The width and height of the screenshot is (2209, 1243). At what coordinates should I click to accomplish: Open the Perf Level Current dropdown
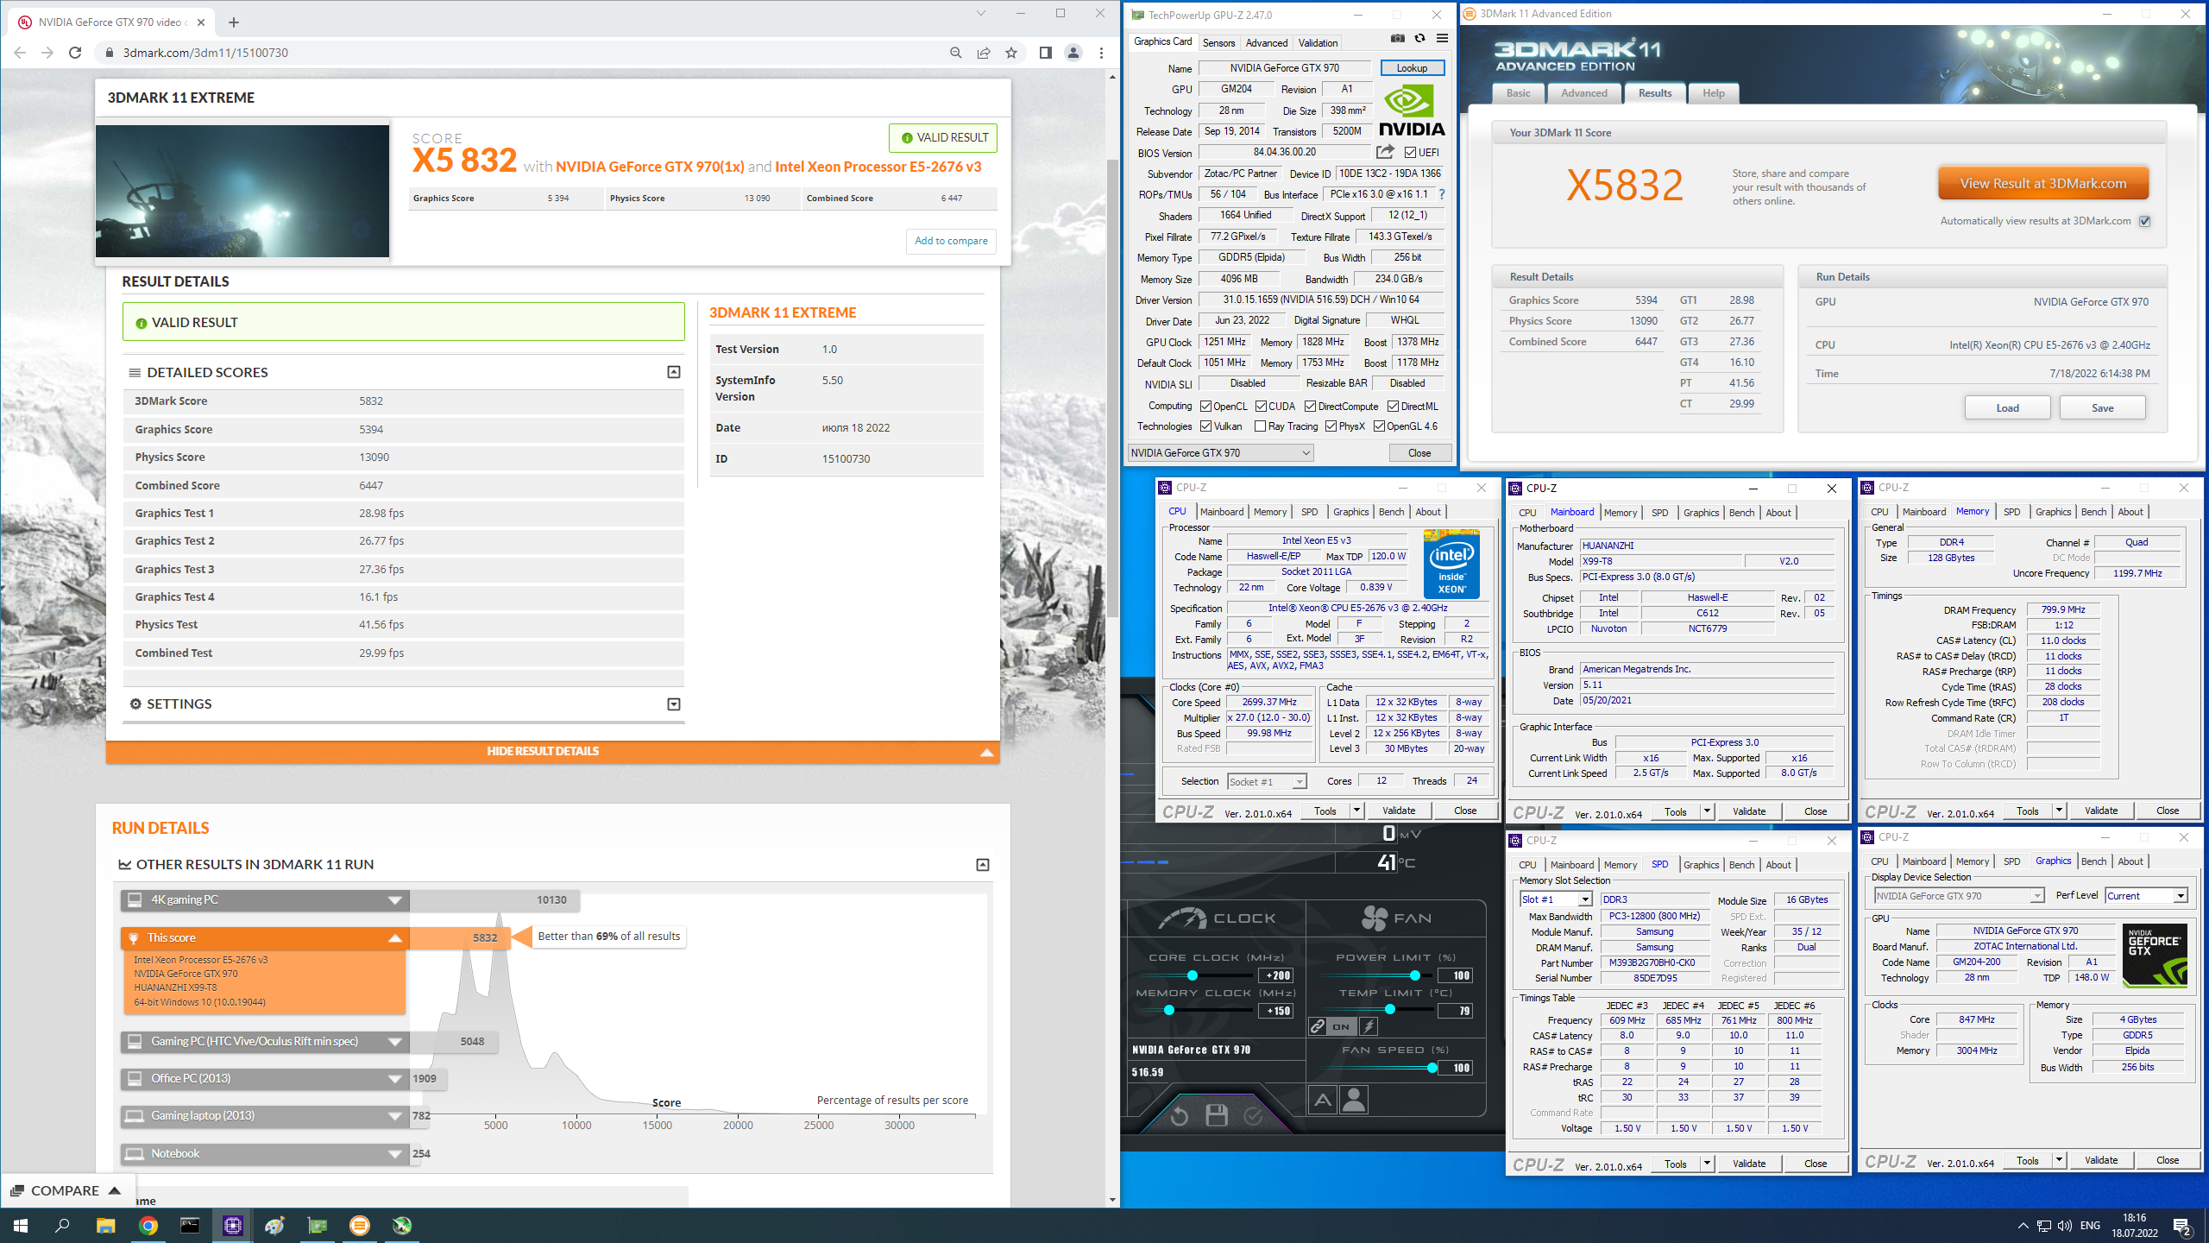pos(2147,896)
